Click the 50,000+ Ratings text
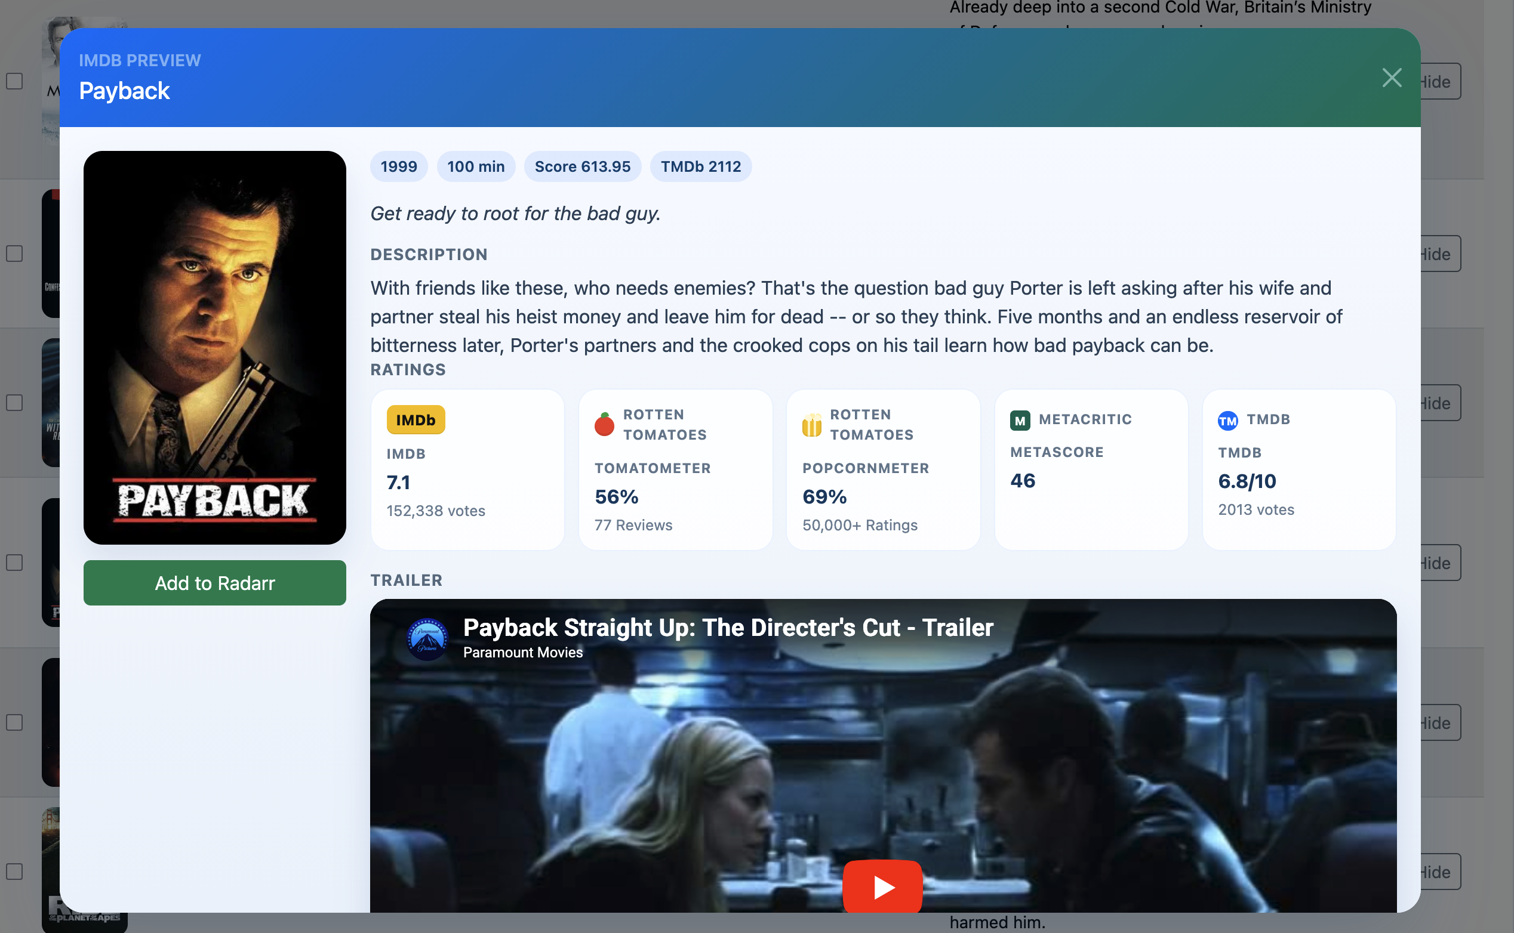This screenshot has width=1514, height=933. (860, 525)
